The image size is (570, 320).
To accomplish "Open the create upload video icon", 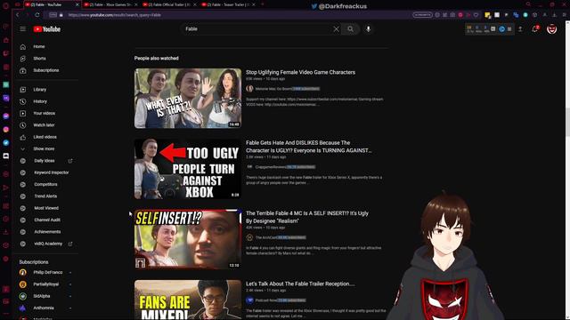I will pyautogui.click(x=520, y=29).
